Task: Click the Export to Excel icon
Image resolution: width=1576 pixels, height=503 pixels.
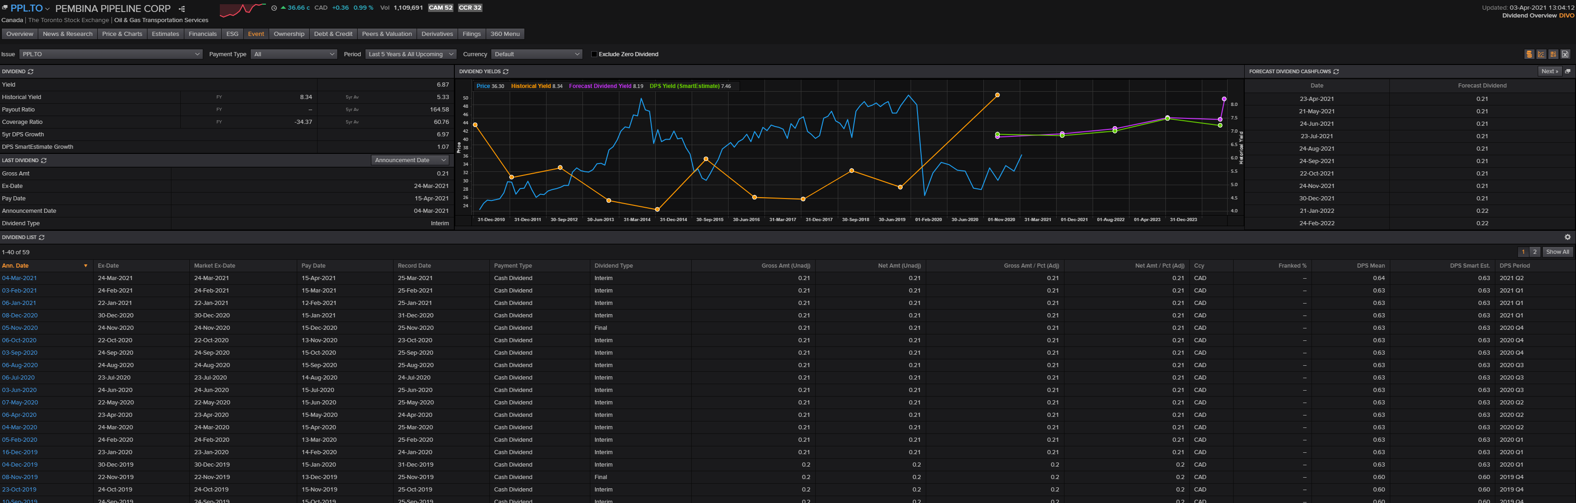Action: (1565, 54)
